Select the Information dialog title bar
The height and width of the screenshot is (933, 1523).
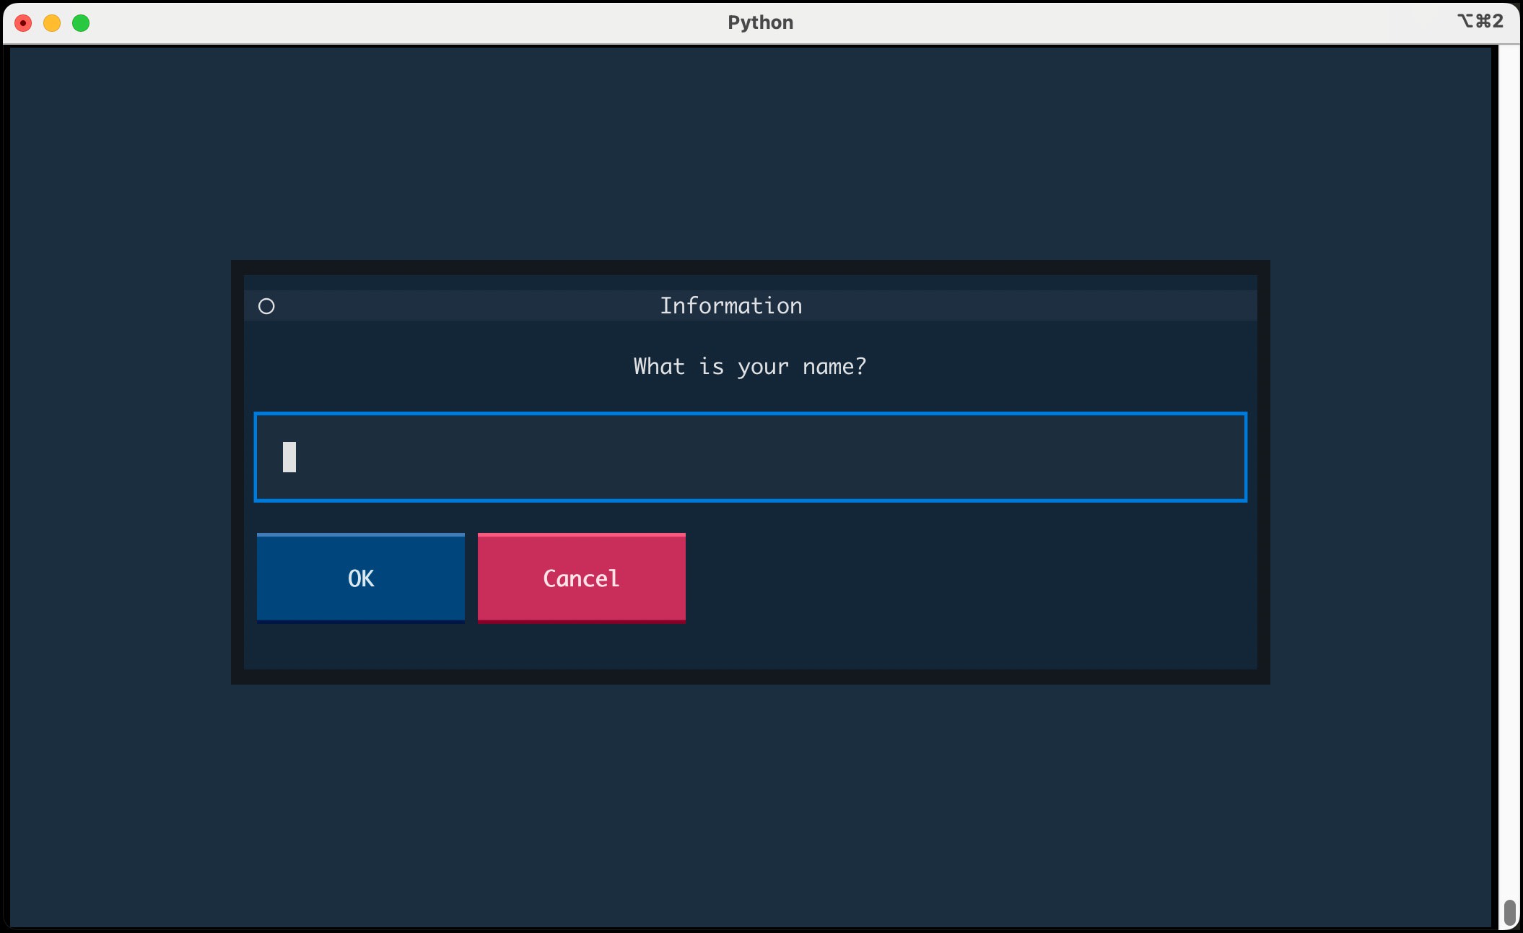pyautogui.click(x=730, y=305)
